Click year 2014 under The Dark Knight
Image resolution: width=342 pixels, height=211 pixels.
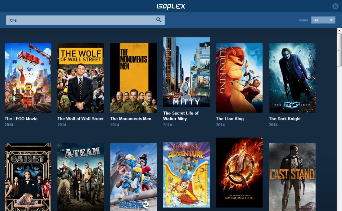click(273, 125)
